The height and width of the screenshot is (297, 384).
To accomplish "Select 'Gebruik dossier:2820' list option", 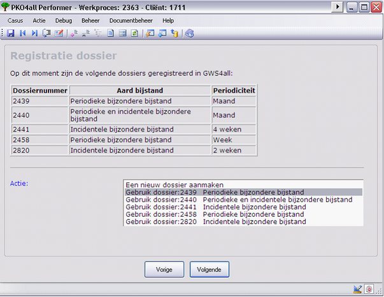I will click(243, 222).
